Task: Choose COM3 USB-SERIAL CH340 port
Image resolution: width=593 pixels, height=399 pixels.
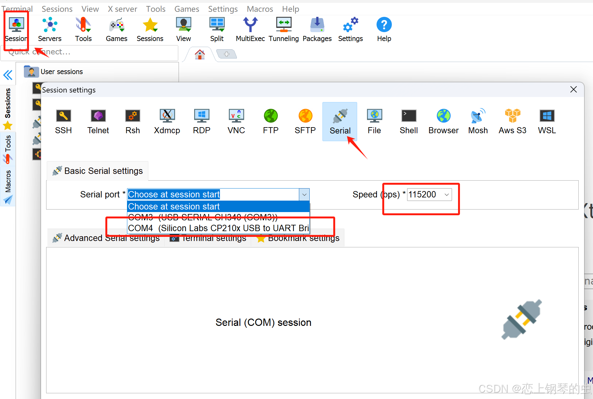Action: [218, 217]
